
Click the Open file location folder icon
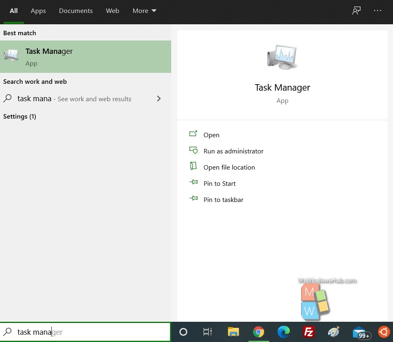[193, 166]
